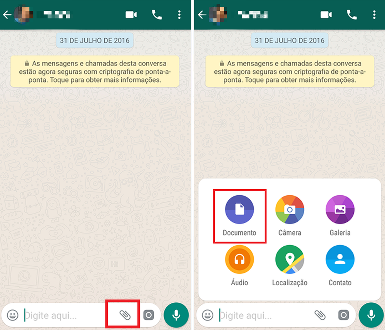Tap the 31 DE JULHO DE 2016 date chip in the left chat
This screenshot has height=330, width=385.
[x=95, y=40]
